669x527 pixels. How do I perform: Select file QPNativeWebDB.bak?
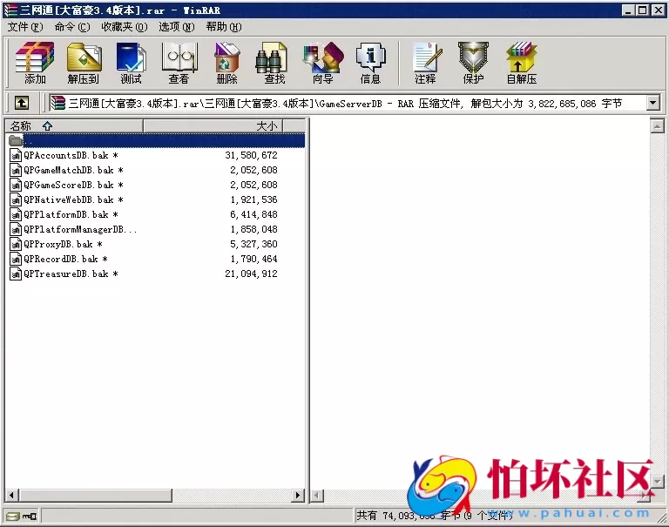(x=73, y=199)
